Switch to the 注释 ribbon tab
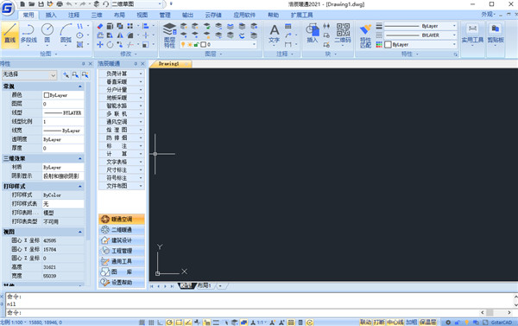 pyautogui.click(x=73, y=15)
